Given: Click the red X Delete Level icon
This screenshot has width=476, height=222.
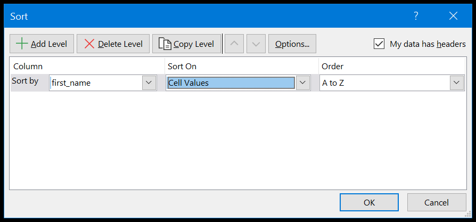Looking at the screenshot, I should click(x=89, y=44).
